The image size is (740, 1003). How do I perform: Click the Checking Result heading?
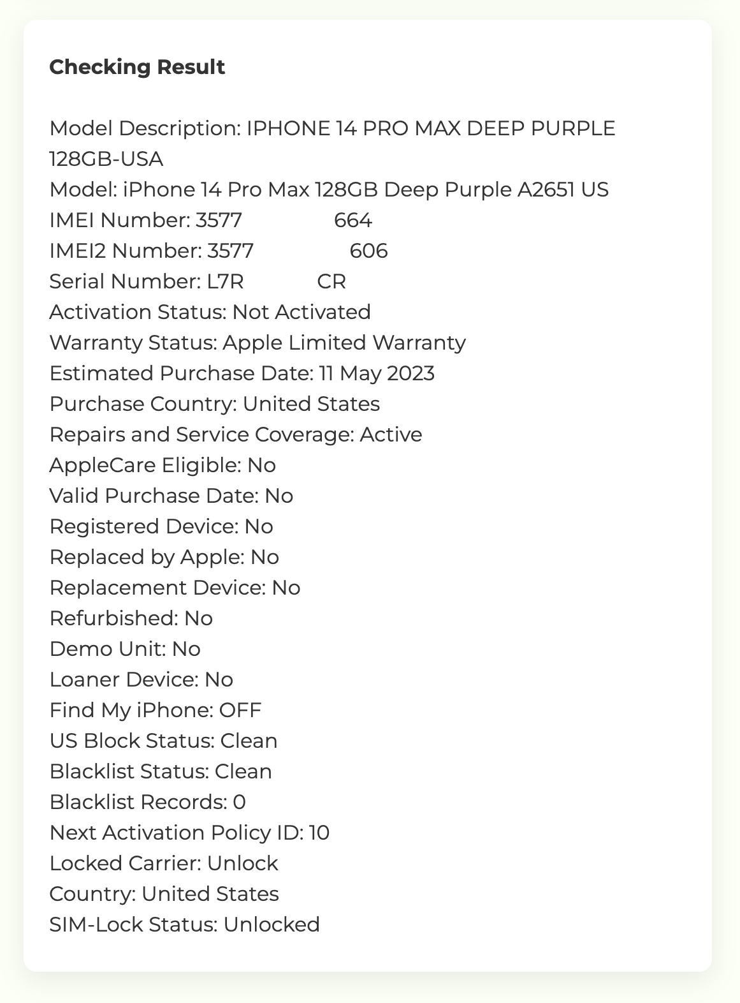[x=137, y=67]
